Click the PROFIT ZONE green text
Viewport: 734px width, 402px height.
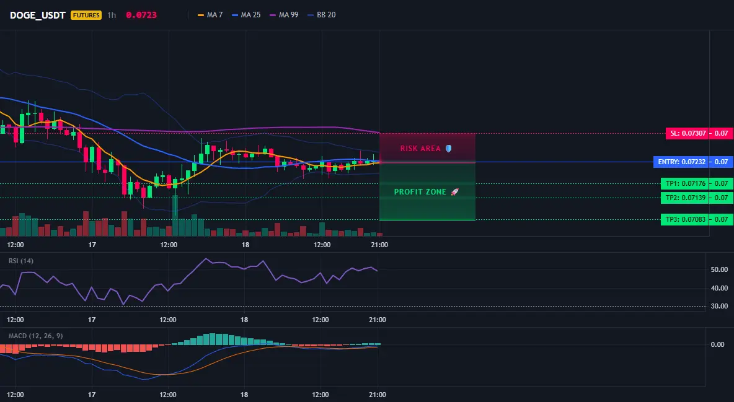[420, 192]
